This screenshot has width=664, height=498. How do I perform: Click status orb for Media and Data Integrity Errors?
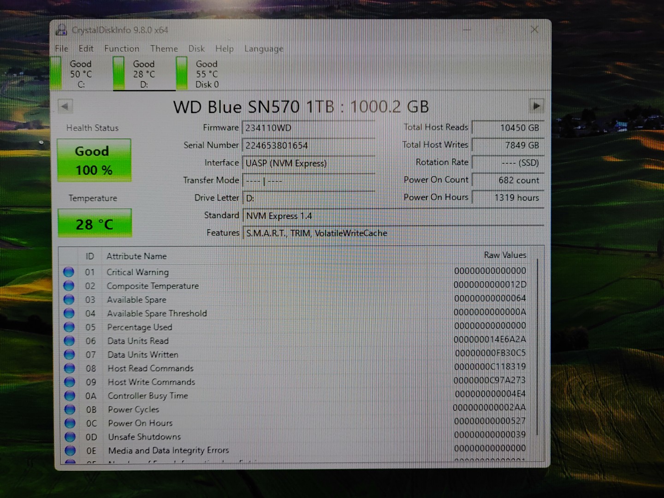70,450
